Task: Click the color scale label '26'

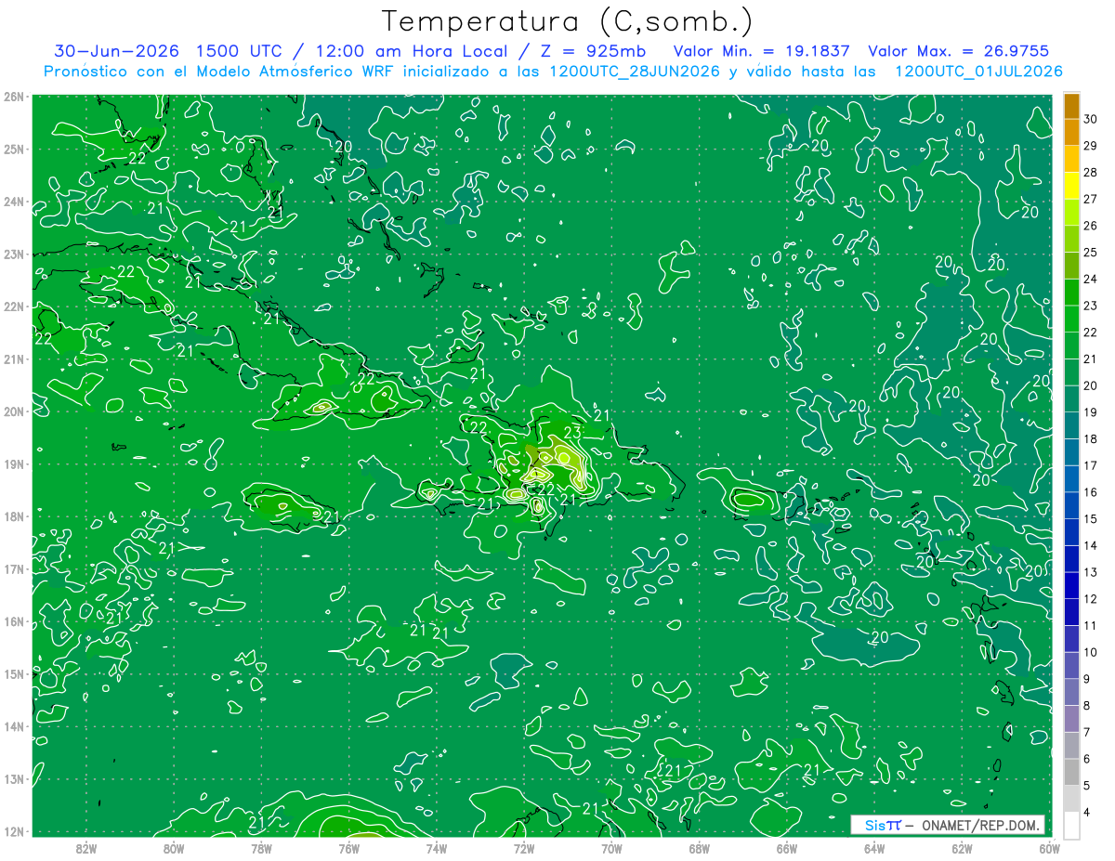Action: pyautogui.click(x=1090, y=226)
